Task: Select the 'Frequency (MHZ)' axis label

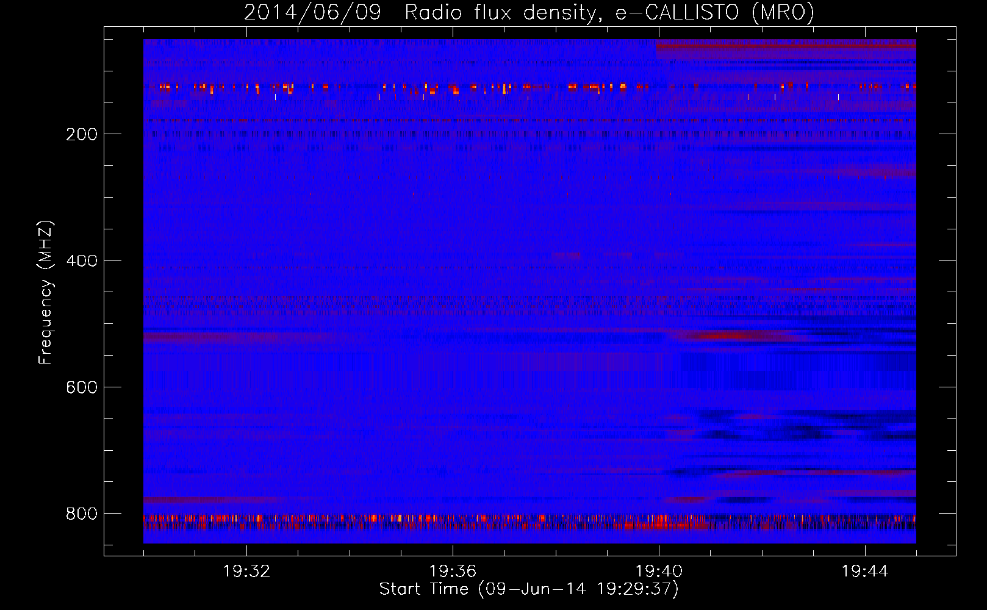Action: (x=46, y=293)
